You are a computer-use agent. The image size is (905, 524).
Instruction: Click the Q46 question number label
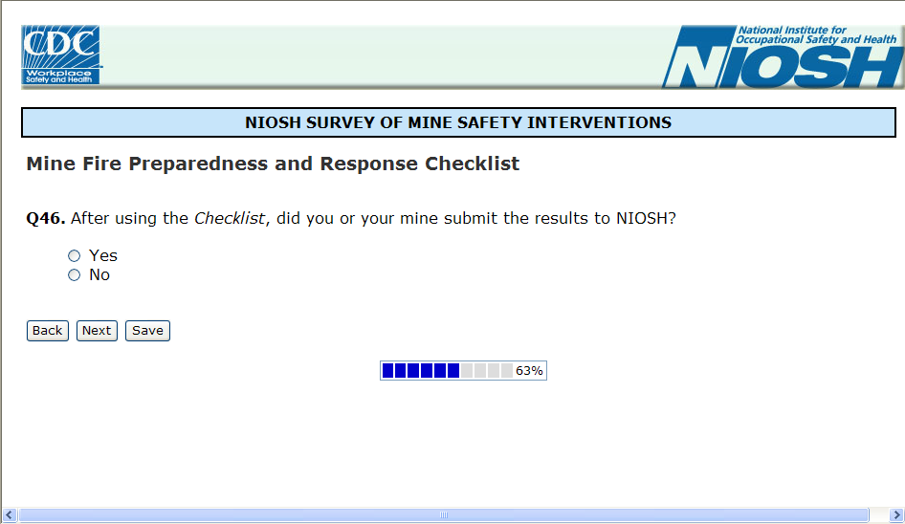45,218
